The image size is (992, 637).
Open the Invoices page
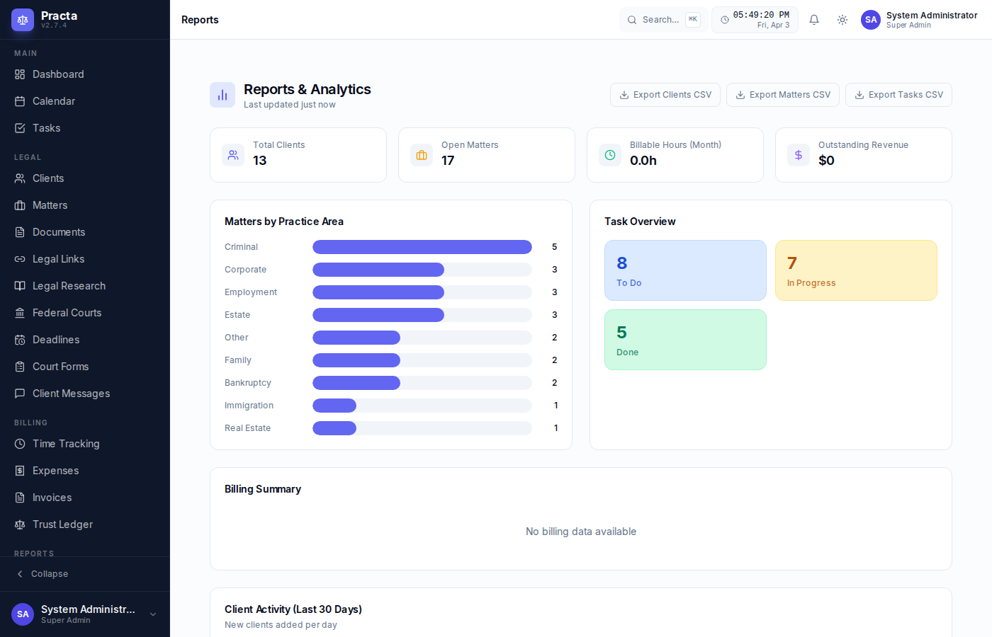[85, 498]
